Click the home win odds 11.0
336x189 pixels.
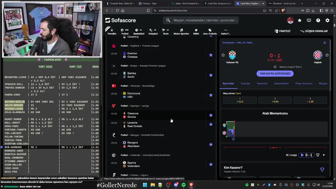coord(240,100)
